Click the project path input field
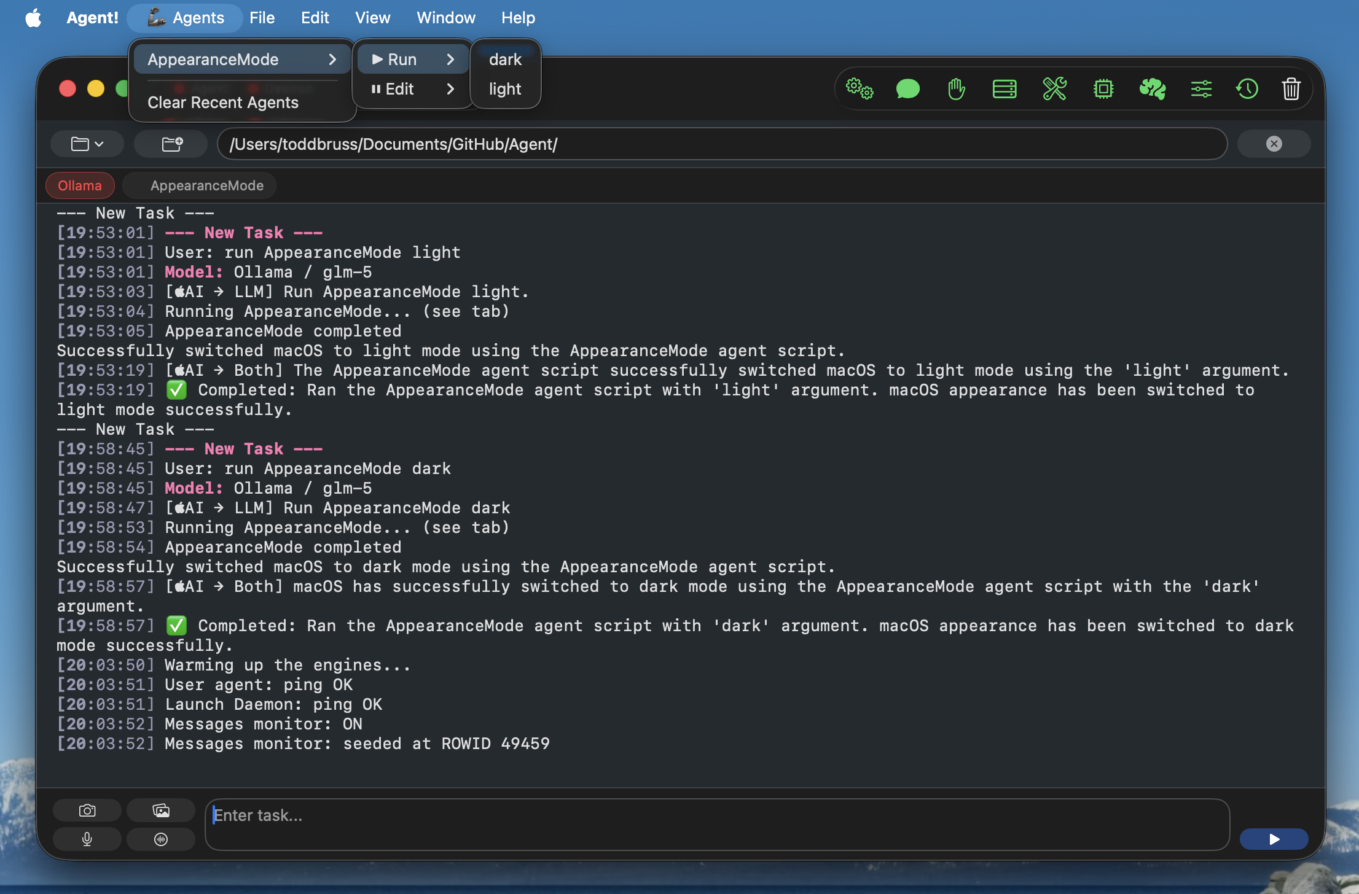Image resolution: width=1359 pixels, height=894 pixels. tap(722, 144)
